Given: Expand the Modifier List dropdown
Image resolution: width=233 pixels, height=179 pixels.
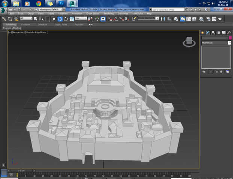Looking at the screenshot, I should coord(229,43).
